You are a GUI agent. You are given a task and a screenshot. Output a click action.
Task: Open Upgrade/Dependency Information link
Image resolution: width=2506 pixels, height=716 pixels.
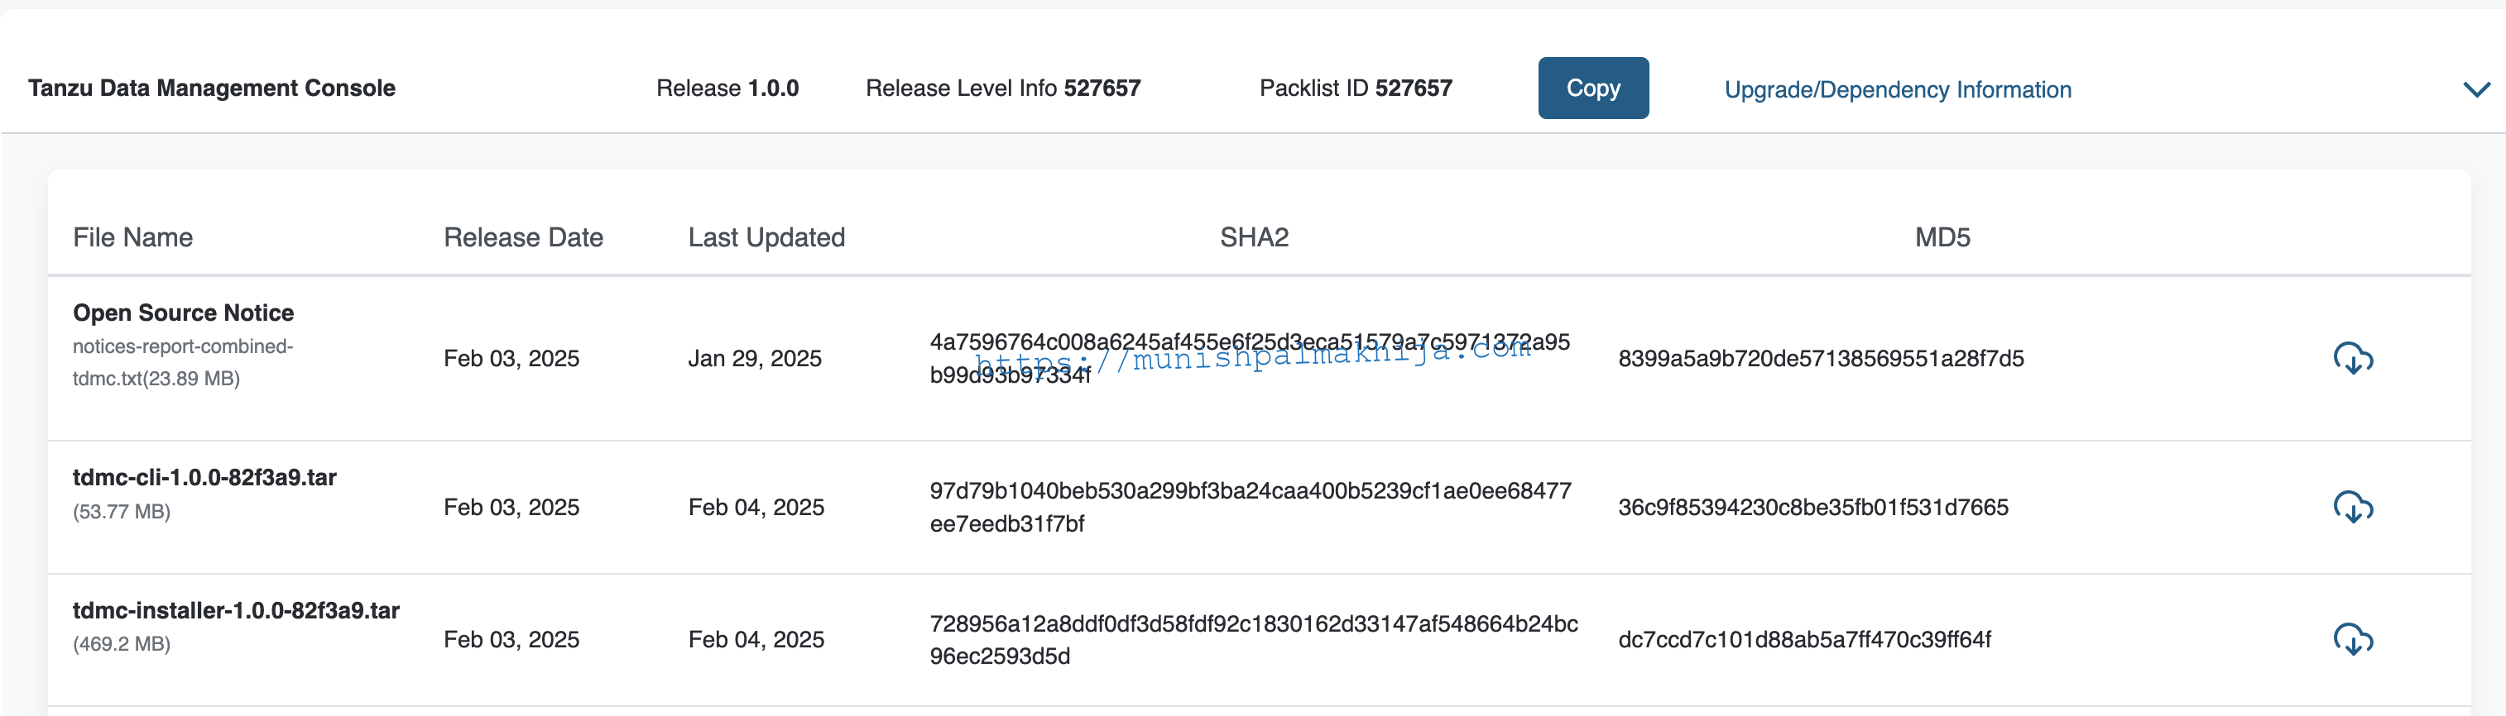click(1897, 89)
